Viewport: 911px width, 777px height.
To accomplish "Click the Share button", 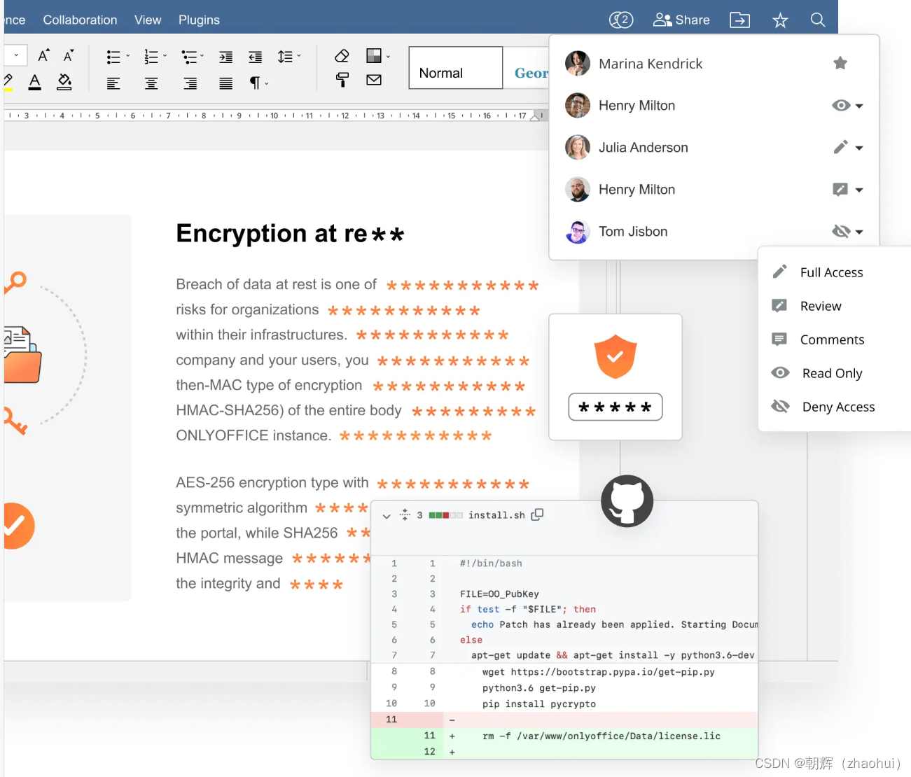I will click(681, 20).
